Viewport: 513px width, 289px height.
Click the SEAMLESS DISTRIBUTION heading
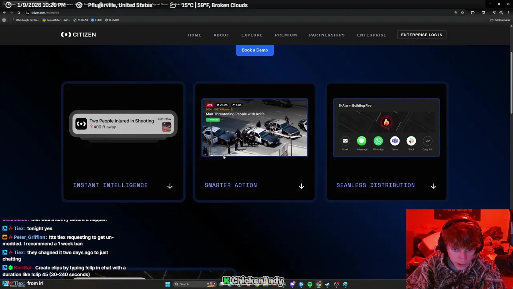[376, 185]
